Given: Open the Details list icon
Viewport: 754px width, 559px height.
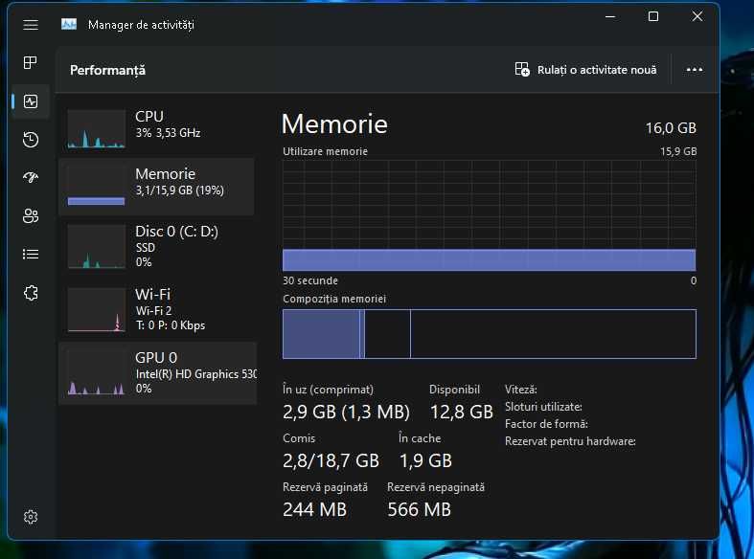Looking at the screenshot, I should pos(31,254).
